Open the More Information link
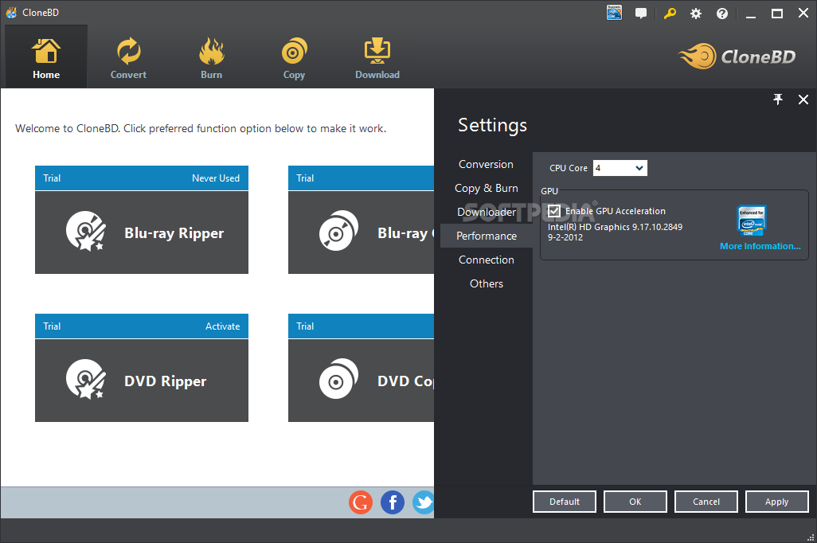 (760, 246)
